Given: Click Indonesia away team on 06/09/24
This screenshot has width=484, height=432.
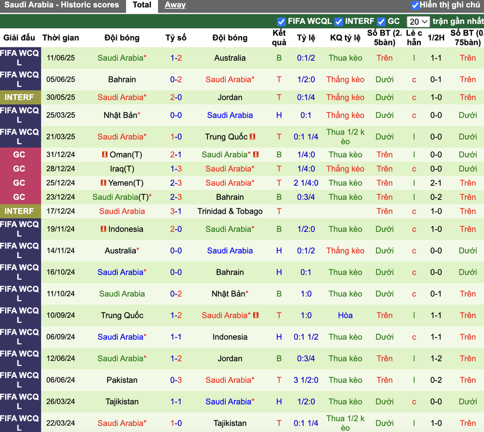Looking at the screenshot, I should [230, 336].
